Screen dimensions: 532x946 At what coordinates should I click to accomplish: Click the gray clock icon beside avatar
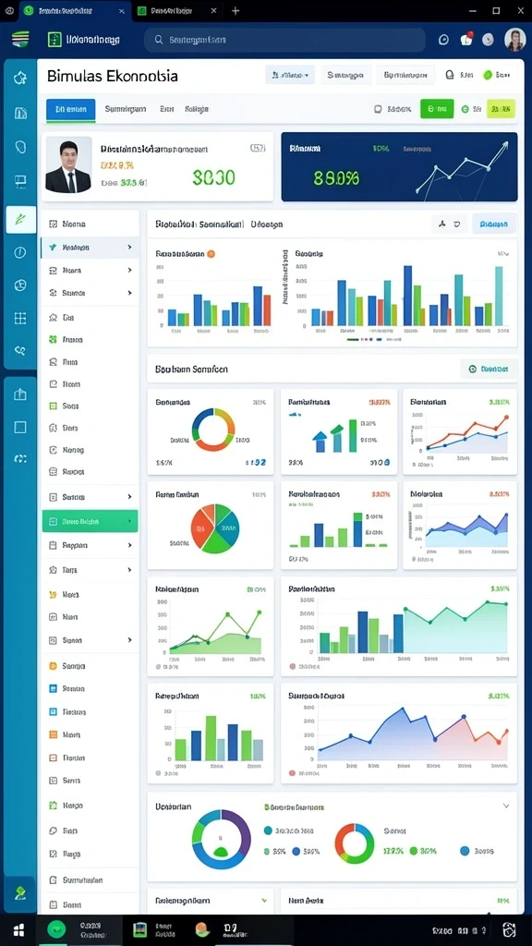pos(488,40)
